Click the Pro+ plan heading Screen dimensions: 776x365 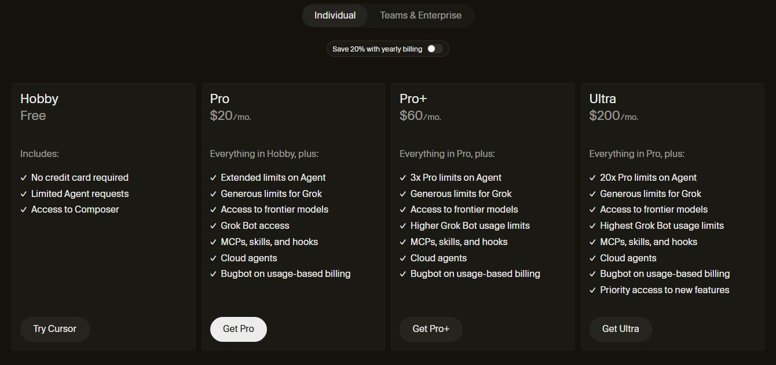[x=413, y=99]
